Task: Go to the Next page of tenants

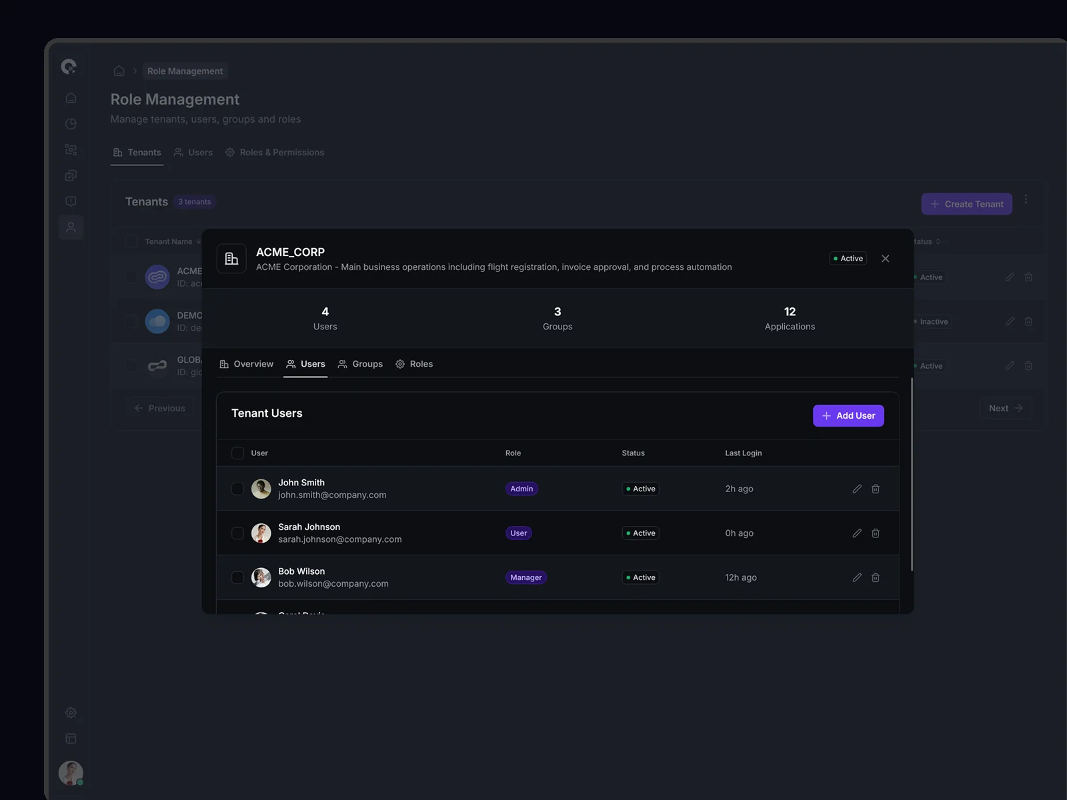Action: tap(1005, 408)
